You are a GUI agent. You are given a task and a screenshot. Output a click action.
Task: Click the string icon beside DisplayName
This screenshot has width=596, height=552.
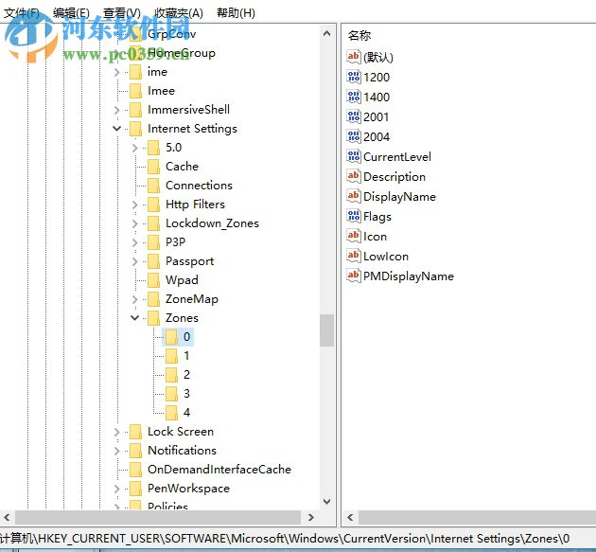[x=354, y=196]
